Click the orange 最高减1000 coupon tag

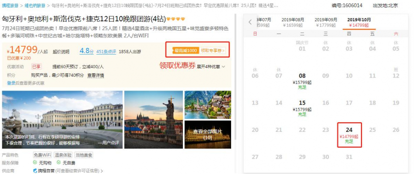click(x=186, y=50)
